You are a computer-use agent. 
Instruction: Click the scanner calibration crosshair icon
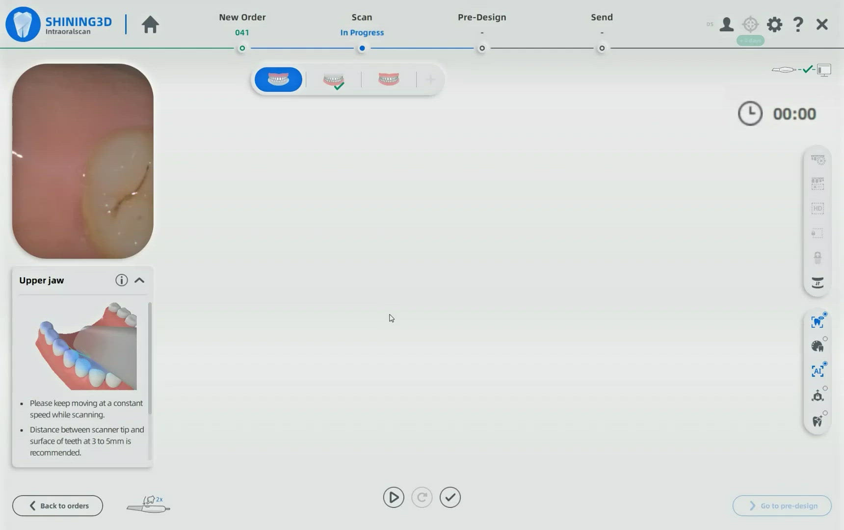(x=750, y=25)
